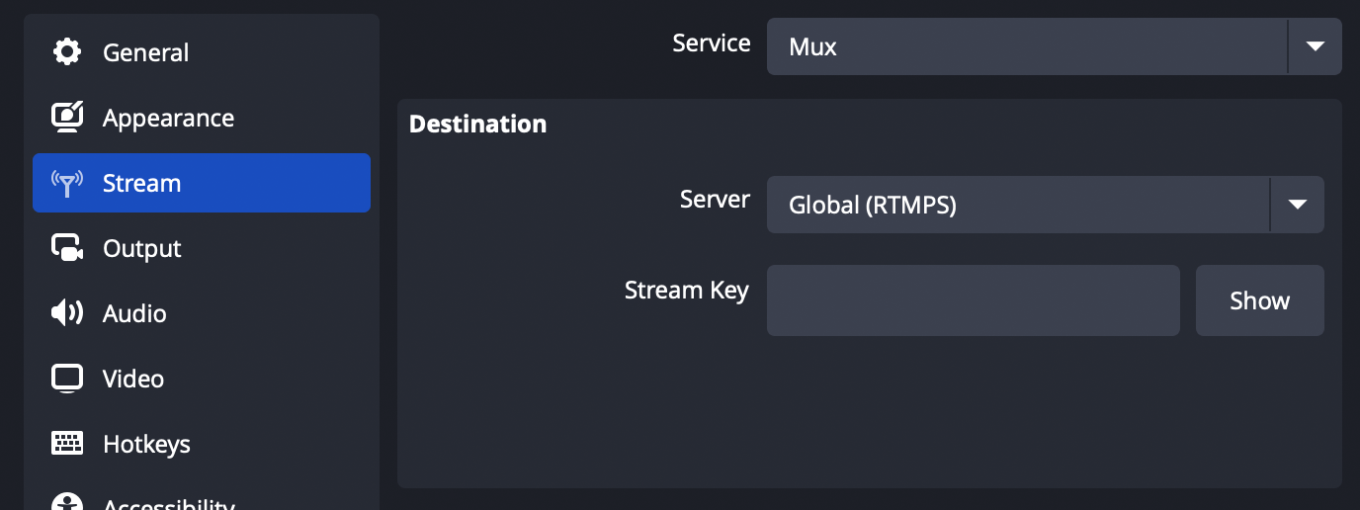Click the General gear icon
This screenshot has height=510, width=1360.
(x=67, y=52)
